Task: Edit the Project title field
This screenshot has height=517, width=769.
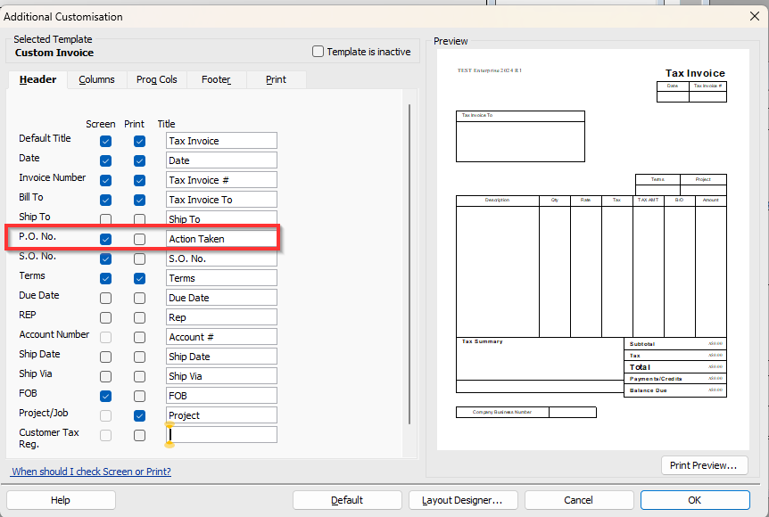Action: pyautogui.click(x=221, y=415)
